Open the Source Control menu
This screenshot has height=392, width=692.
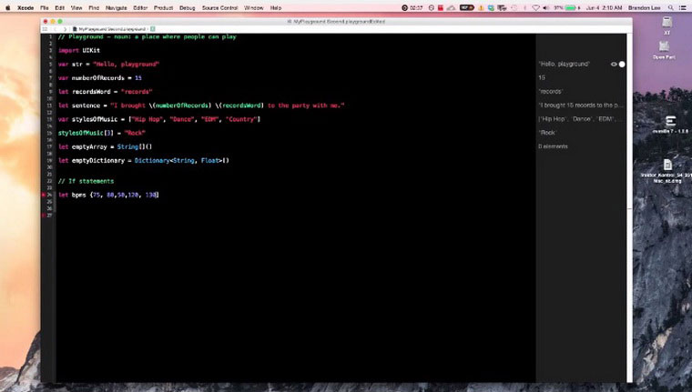[219, 8]
